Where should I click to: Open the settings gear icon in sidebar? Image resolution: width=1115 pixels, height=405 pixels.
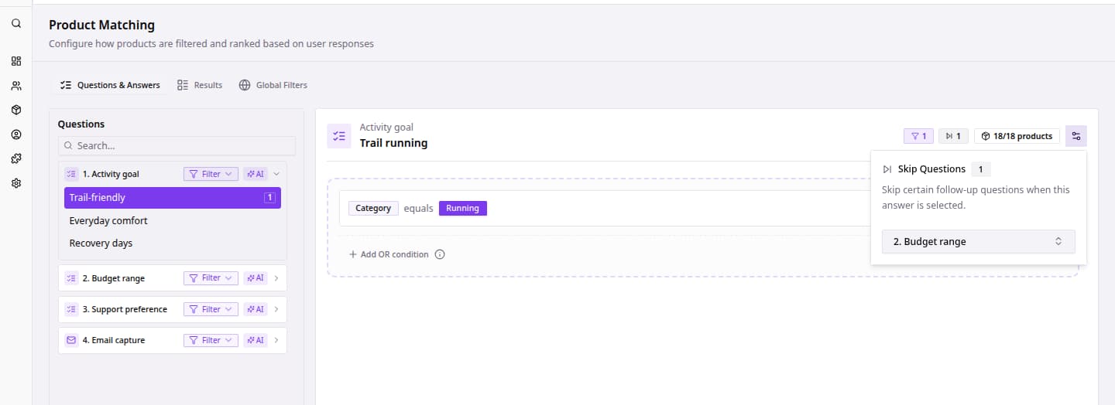[16, 183]
